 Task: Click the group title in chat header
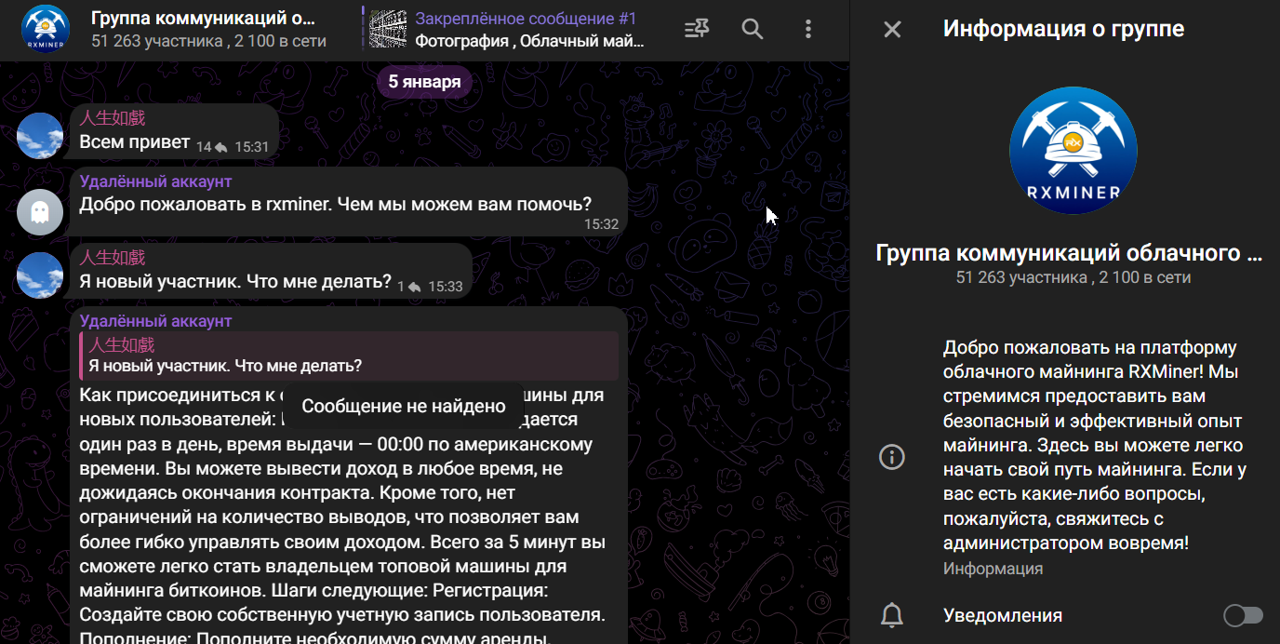203,19
